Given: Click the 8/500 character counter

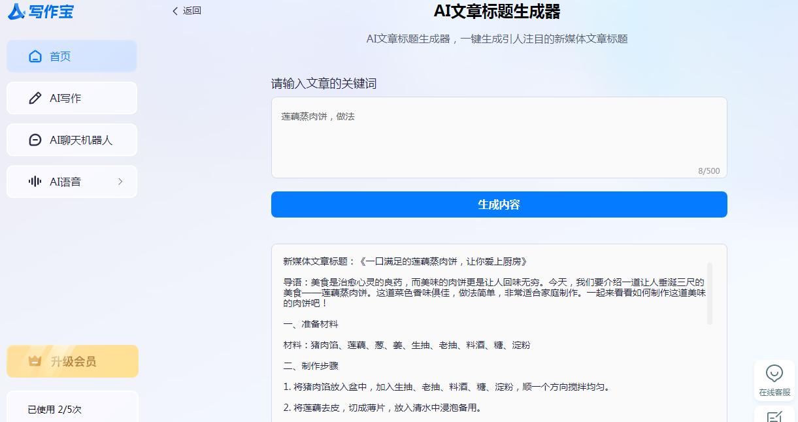Looking at the screenshot, I should point(709,171).
